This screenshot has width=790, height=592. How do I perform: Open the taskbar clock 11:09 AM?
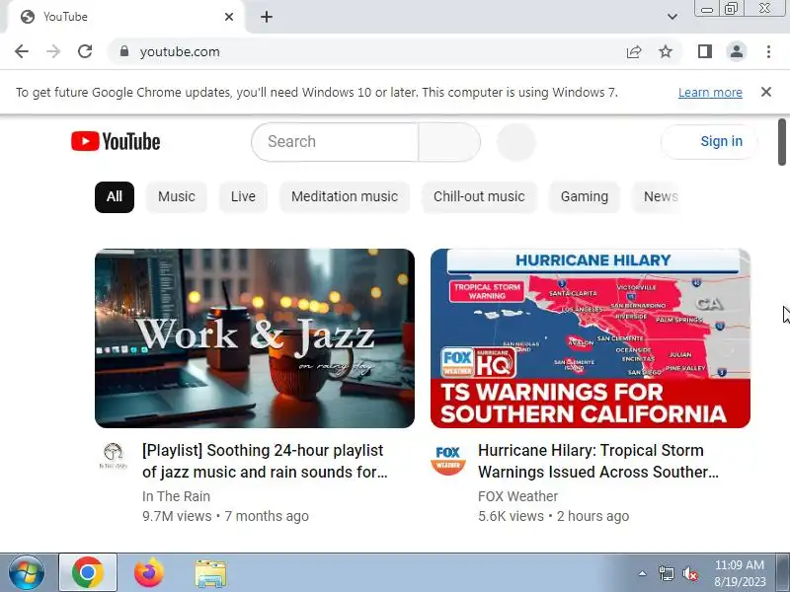[740, 573]
